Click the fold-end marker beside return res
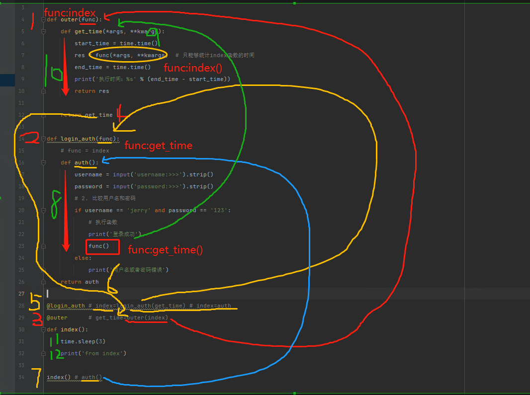Viewport: 530px width, 395px height. [x=43, y=91]
